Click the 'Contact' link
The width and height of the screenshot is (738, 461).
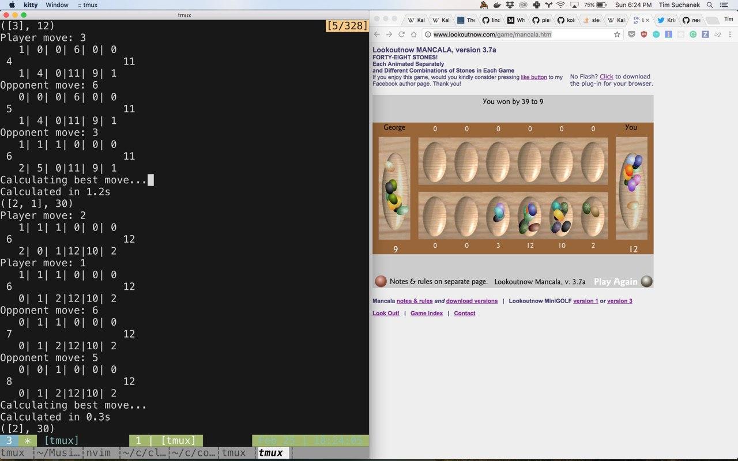click(x=465, y=313)
